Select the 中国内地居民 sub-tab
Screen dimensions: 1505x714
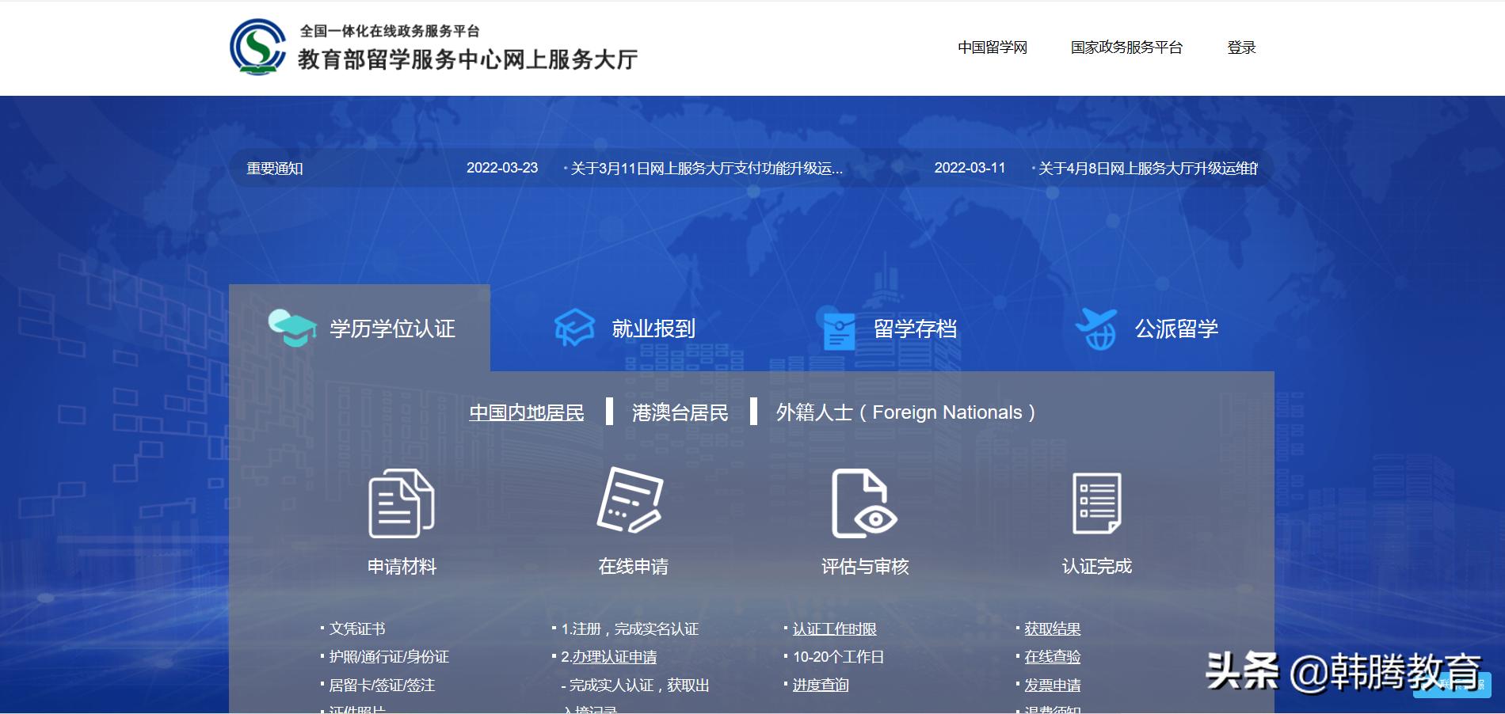tap(527, 412)
